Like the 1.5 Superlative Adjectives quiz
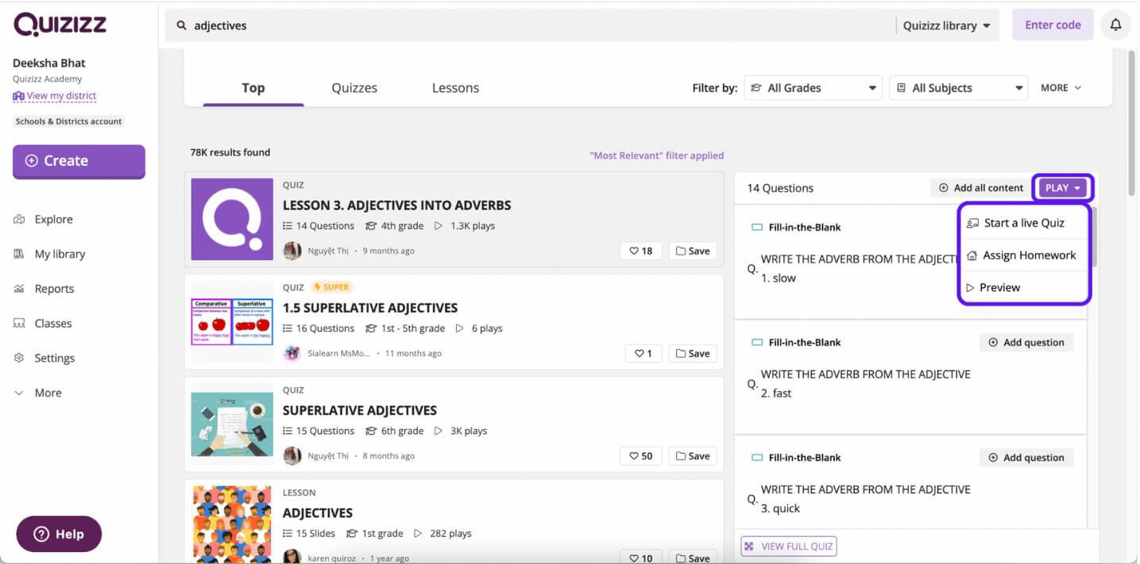Viewport: 1140px width, 564px height. [x=643, y=353]
